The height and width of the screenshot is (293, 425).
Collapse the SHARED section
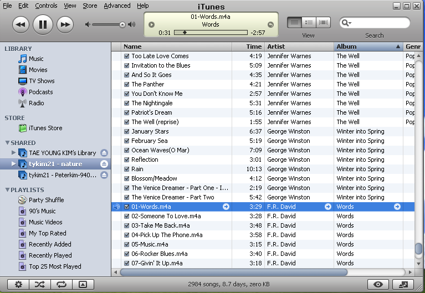click(x=7, y=142)
